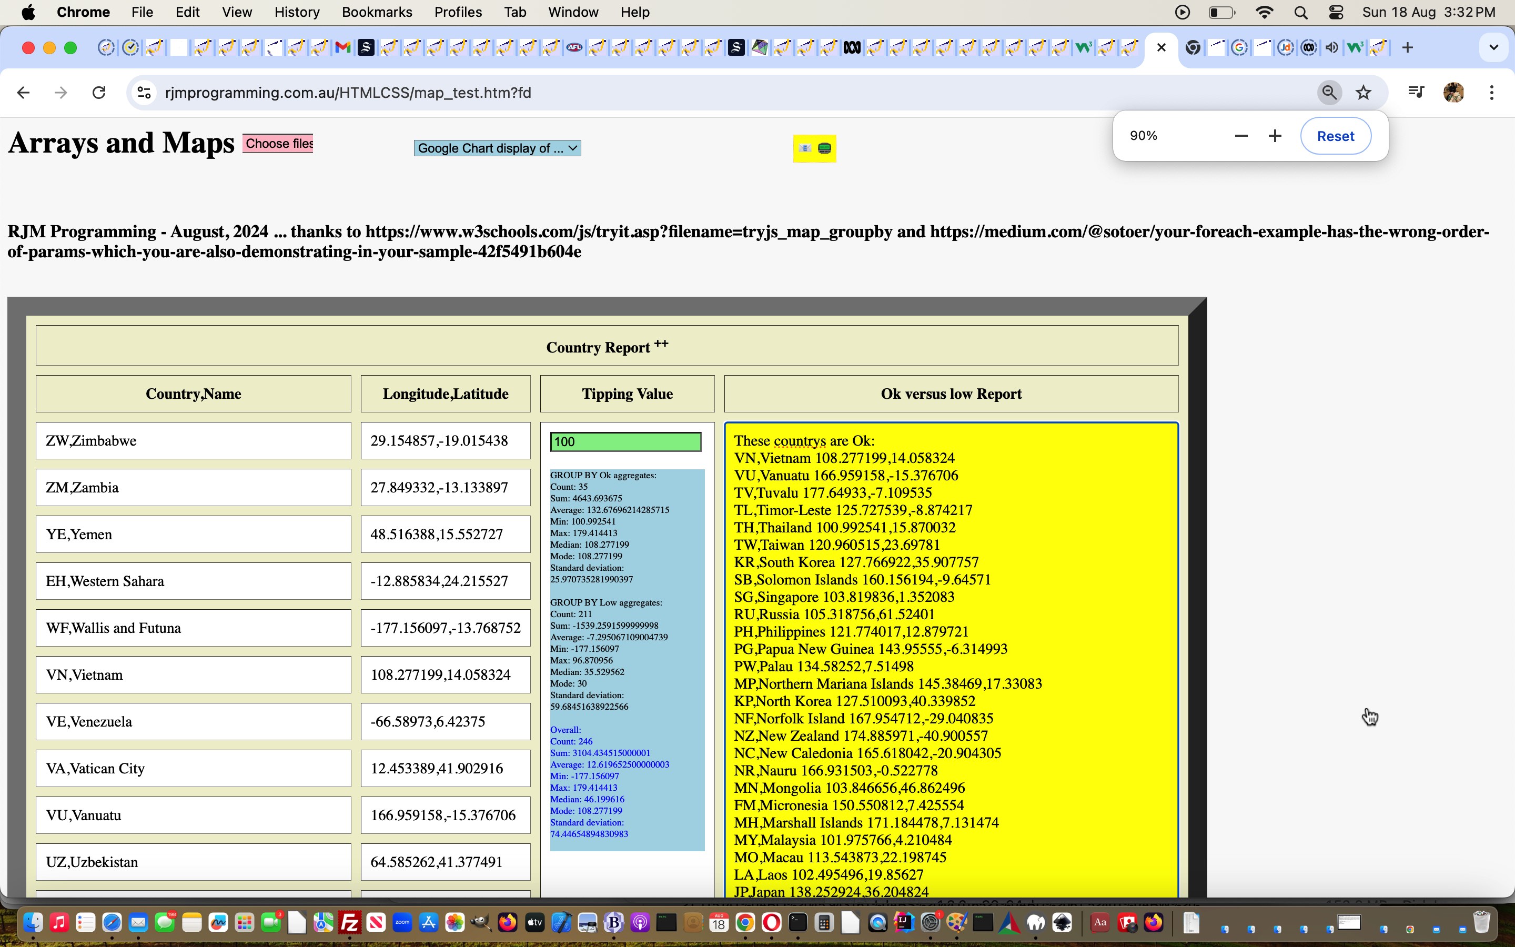Open Safari from the Dock
This screenshot has width=1515, height=947.
pyautogui.click(x=112, y=923)
